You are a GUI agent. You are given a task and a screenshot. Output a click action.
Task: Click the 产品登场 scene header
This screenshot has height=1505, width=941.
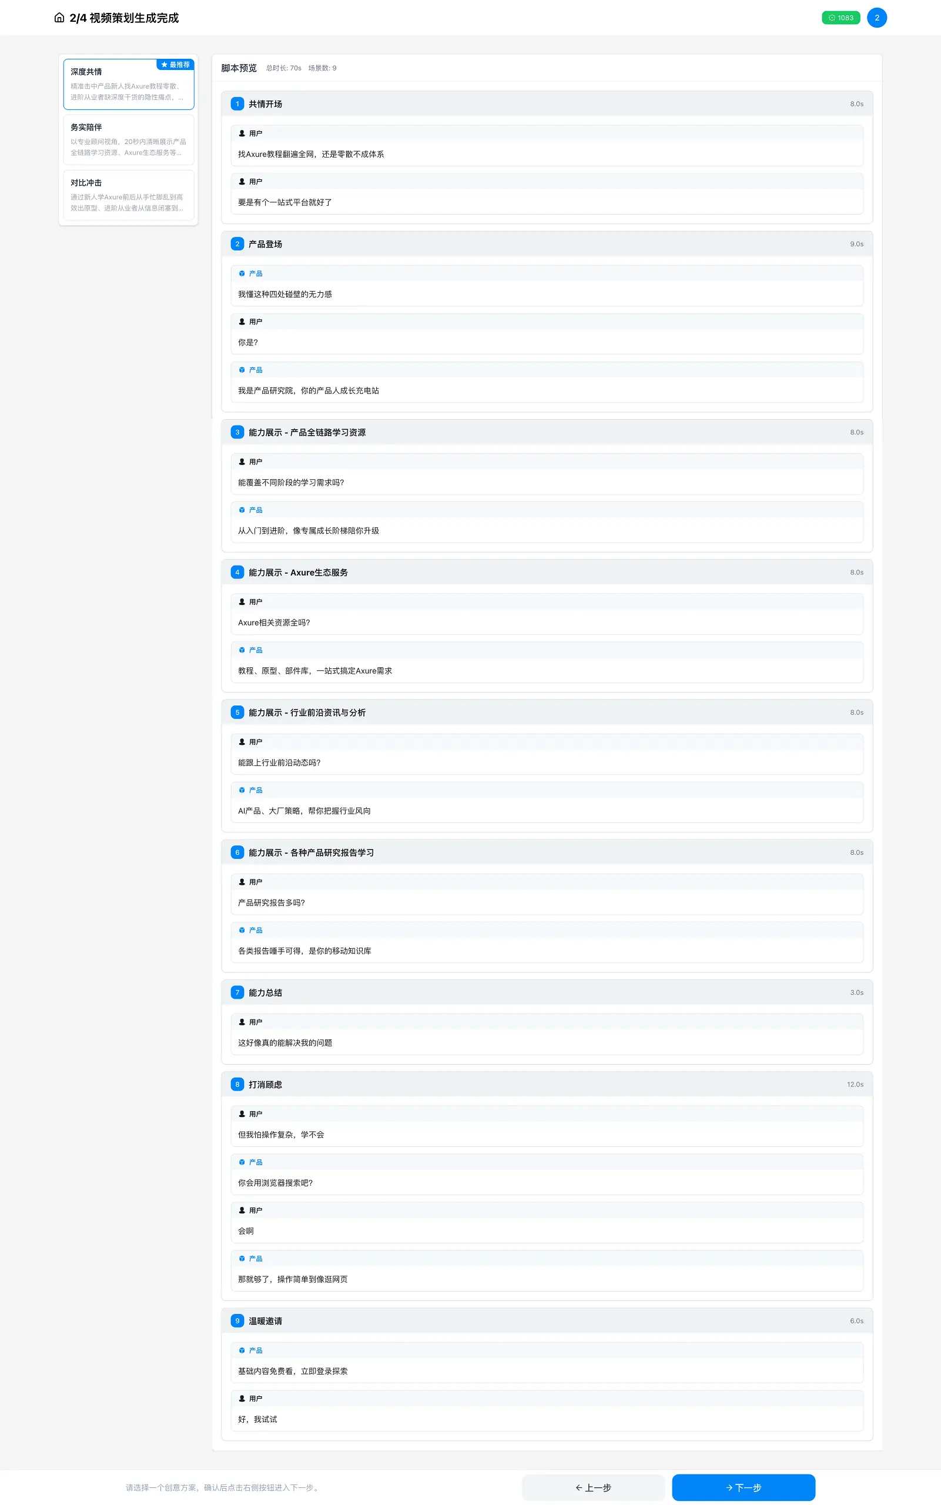click(x=547, y=244)
